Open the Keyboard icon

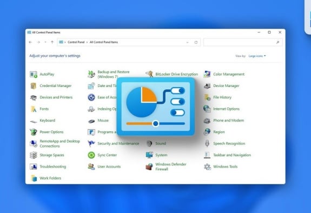pos(34,121)
